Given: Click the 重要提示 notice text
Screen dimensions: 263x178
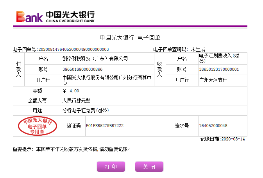Looking at the screenshot, I should (x=71, y=149).
